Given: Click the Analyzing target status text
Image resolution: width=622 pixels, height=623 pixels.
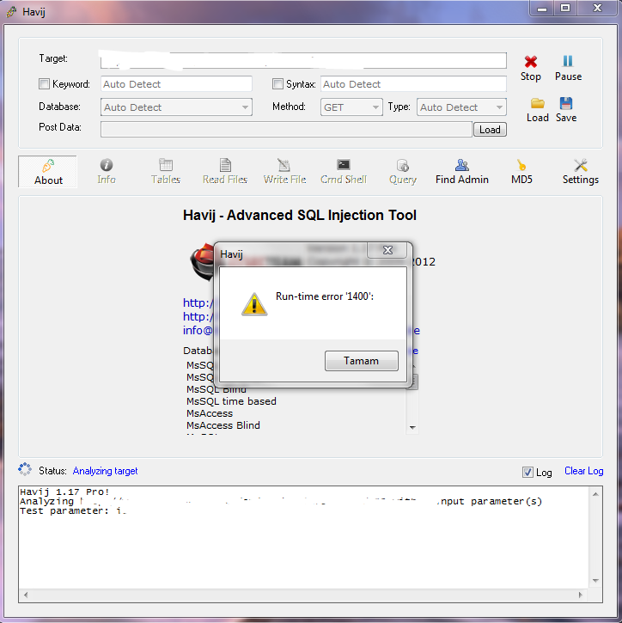Looking at the screenshot, I should 106,471.
